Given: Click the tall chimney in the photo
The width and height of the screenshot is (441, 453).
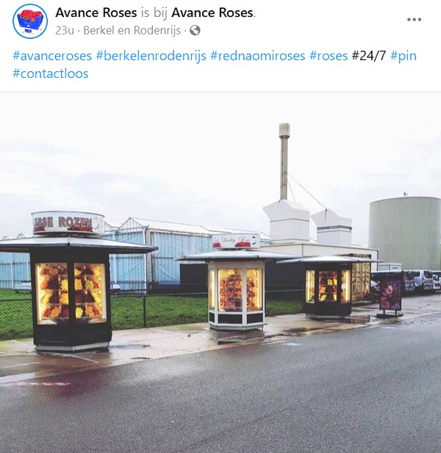Looking at the screenshot, I should pos(284,162).
